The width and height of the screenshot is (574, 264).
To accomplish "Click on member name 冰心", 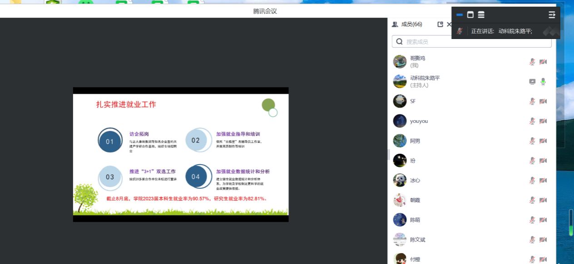I will (415, 181).
